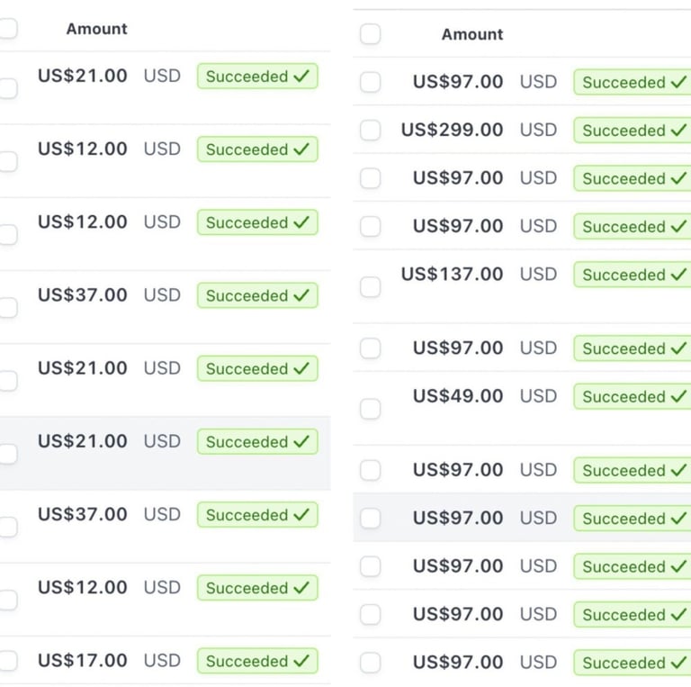Click the Succeeded checkmark for the US$137.00 payment
The width and height of the screenshot is (691, 687).
click(x=679, y=275)
